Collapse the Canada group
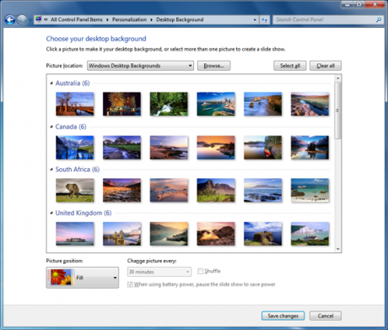 pos(51,127)
